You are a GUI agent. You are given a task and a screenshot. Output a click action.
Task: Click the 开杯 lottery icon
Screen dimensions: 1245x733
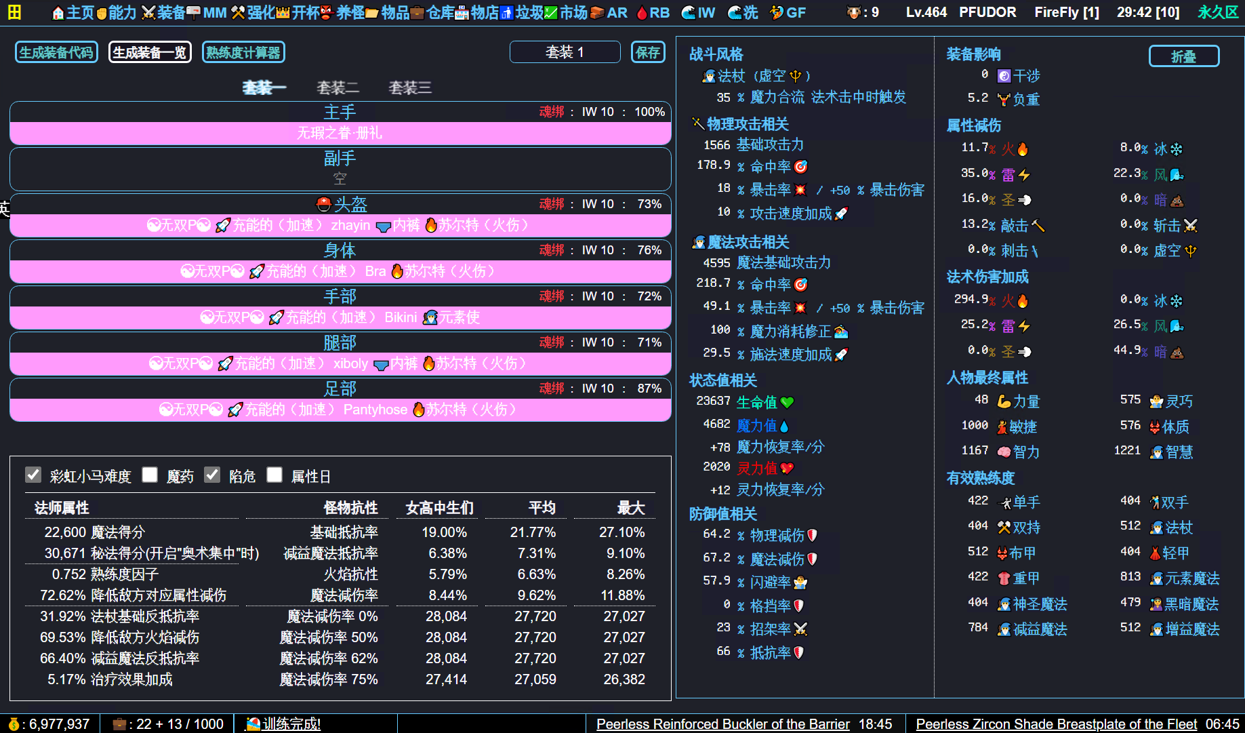pyautogui.click(x=283, y=12)
